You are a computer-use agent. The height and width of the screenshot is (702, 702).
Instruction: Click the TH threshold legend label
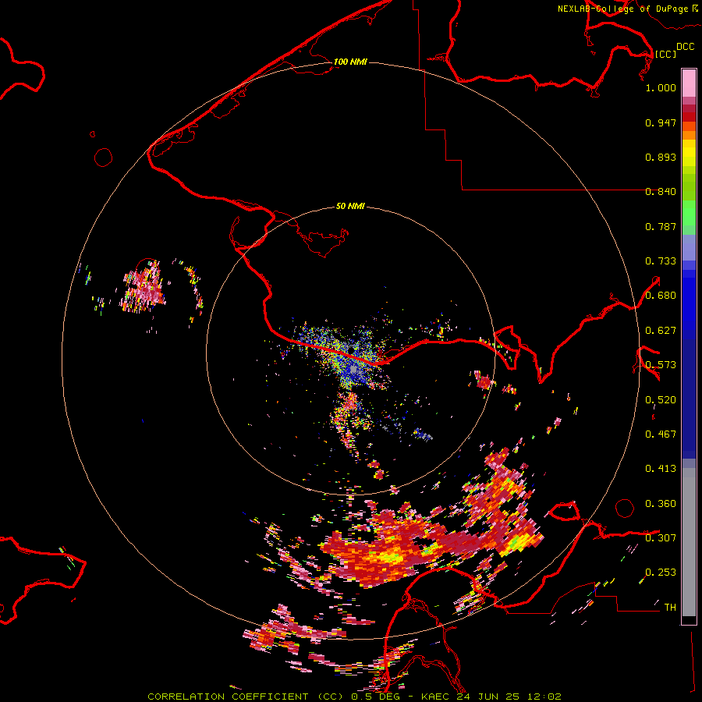[x=670, y=608]
